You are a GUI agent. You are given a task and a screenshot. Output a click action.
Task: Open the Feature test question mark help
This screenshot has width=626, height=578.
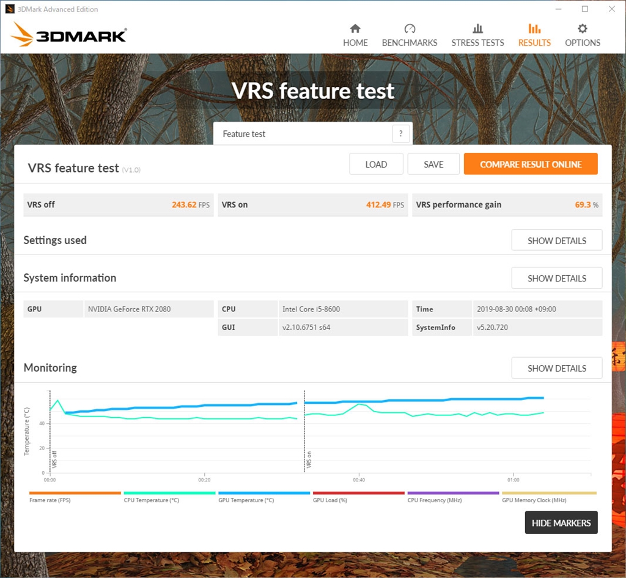(x=401, y=134)
